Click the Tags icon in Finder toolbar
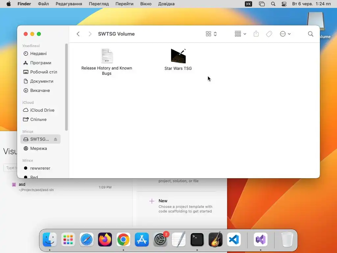The width and height of the screenshot is (337, 253). coord(269,34)
